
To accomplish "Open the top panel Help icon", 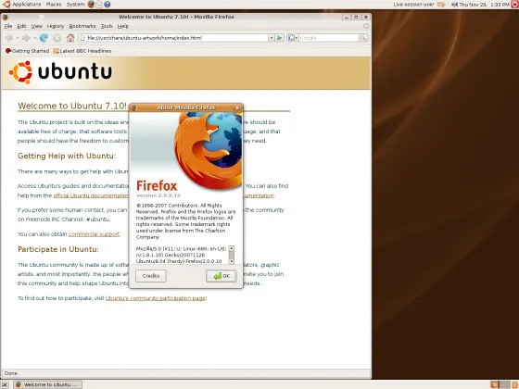I will (107, 5).
